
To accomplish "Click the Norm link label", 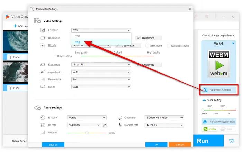I will [52, 87].
